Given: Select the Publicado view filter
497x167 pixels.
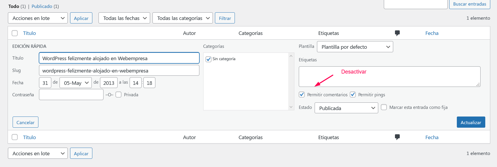Looking at the screenshot, I should (x=42, y=6).
